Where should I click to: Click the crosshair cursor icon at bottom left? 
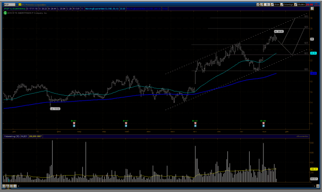(x=7, y=186)
